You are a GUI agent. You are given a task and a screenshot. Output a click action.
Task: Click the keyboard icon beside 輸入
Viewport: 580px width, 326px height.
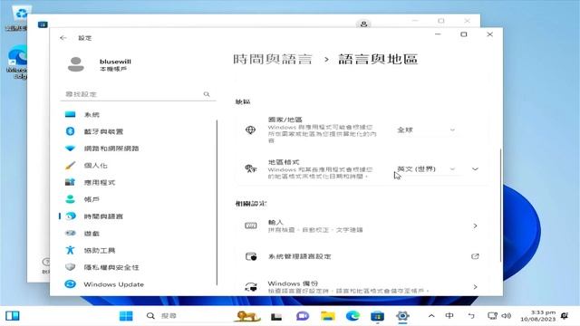pos(250,225)
